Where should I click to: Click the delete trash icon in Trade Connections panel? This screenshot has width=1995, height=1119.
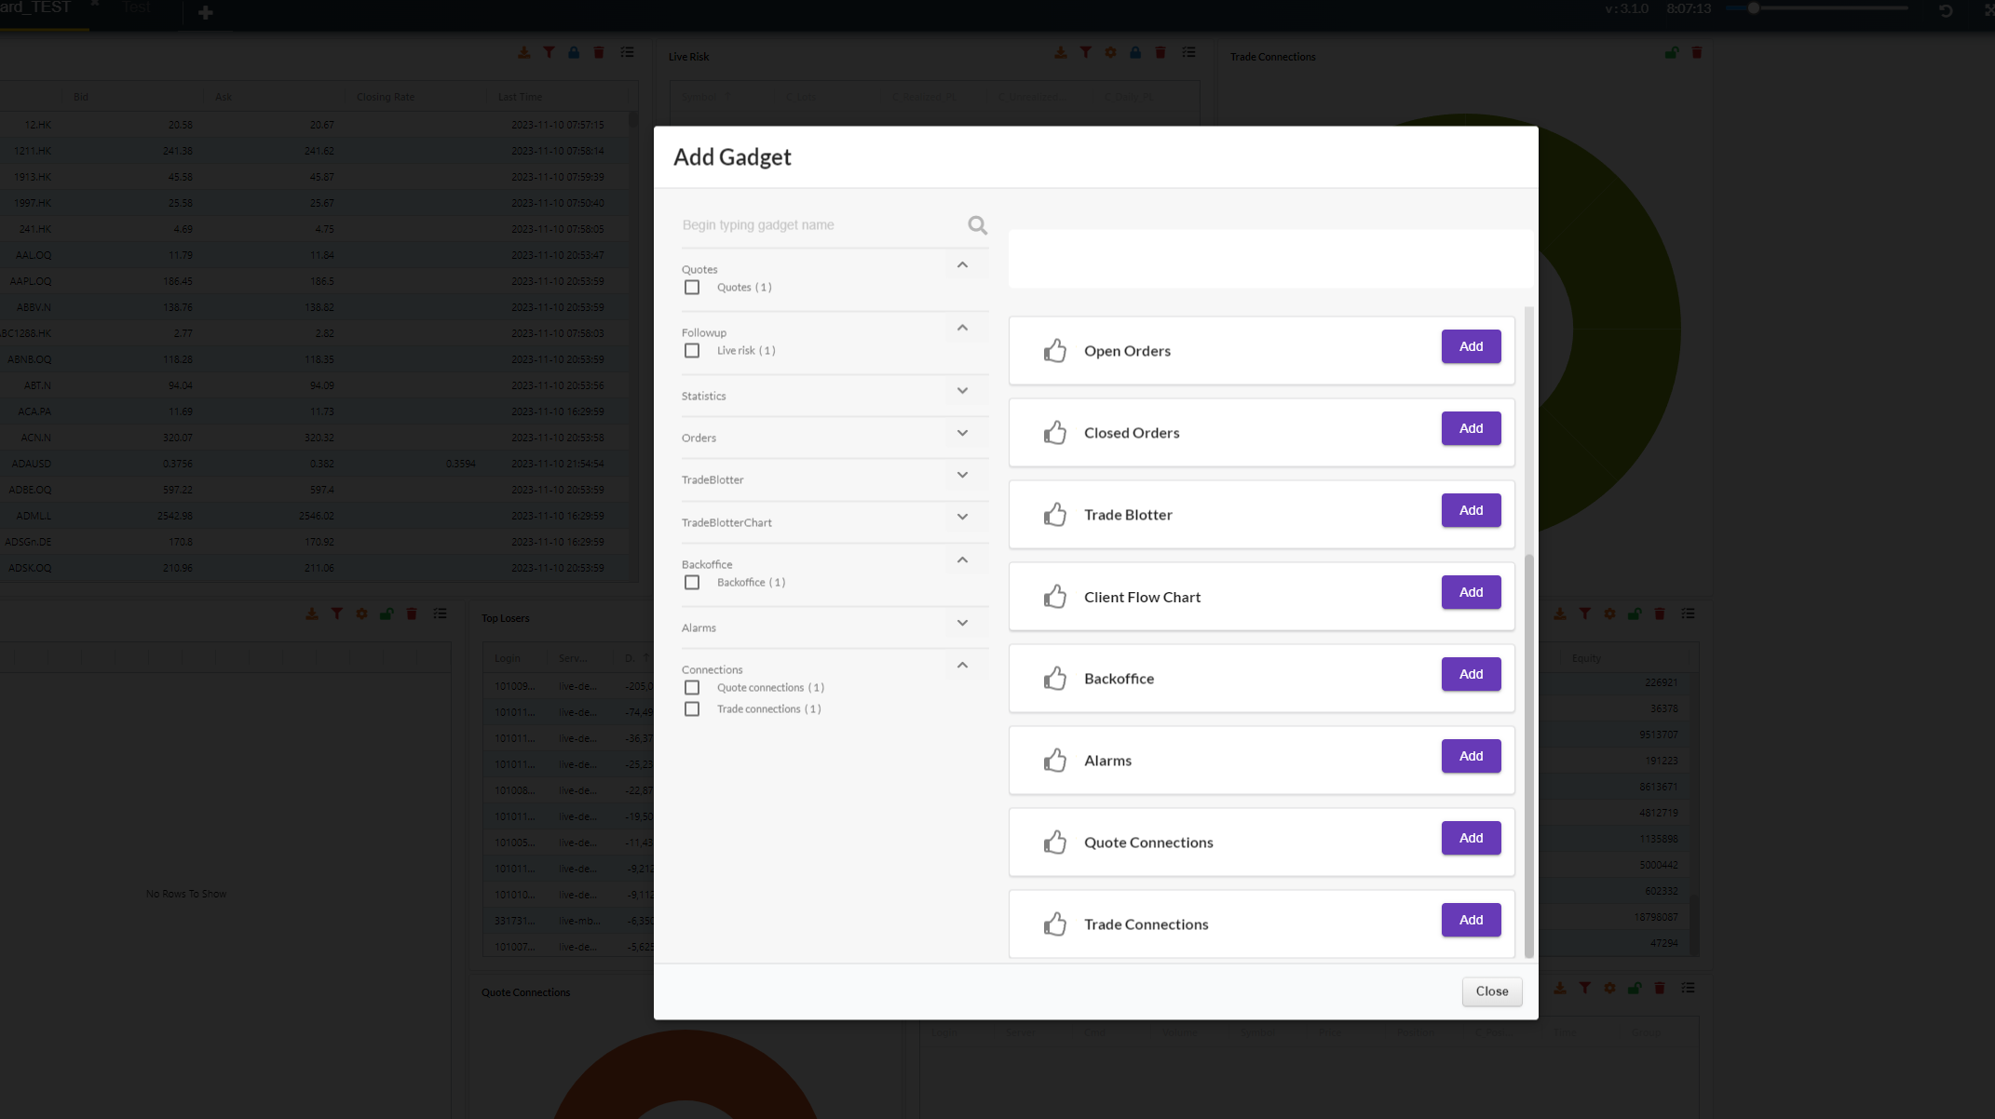1697,53
